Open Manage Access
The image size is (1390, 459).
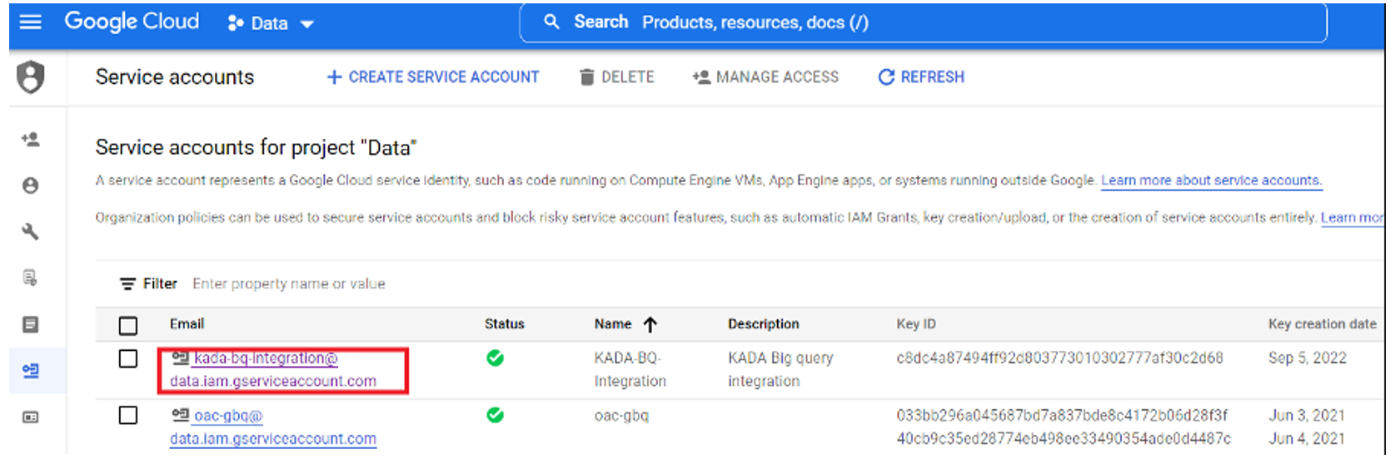765,77
